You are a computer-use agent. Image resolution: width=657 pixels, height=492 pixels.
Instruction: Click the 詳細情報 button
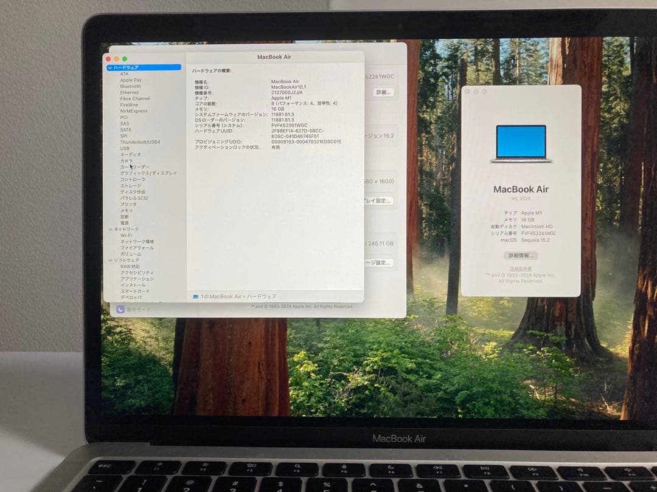pyautogui.click(x=522, y=255)
